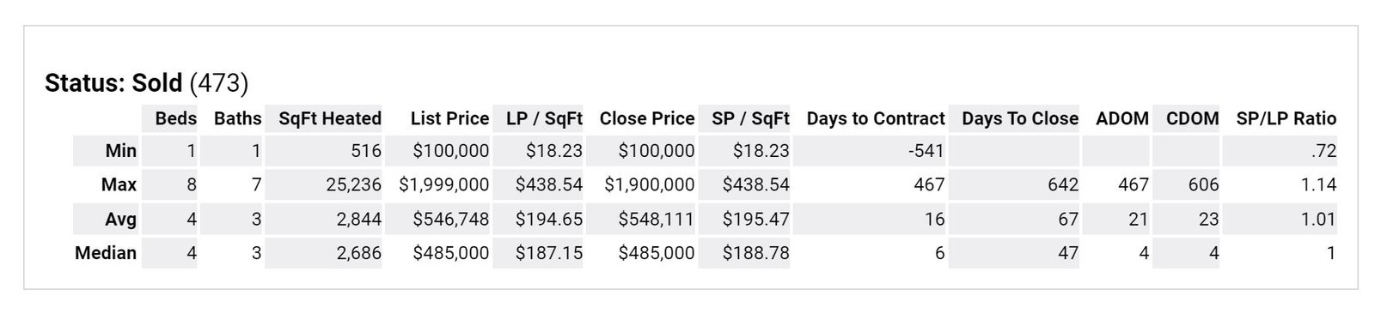
Task: Click the Close Price column header
Action: (647, 118)
